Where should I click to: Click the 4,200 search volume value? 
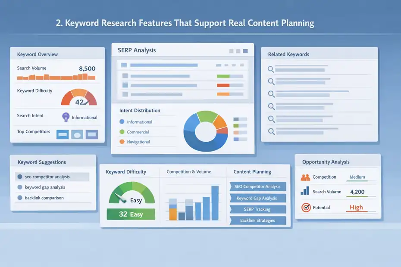tap(357, 192)
